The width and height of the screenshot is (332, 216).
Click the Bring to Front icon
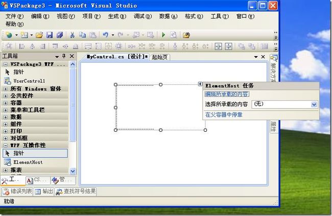pyautogui.click(x=241, y=46)
